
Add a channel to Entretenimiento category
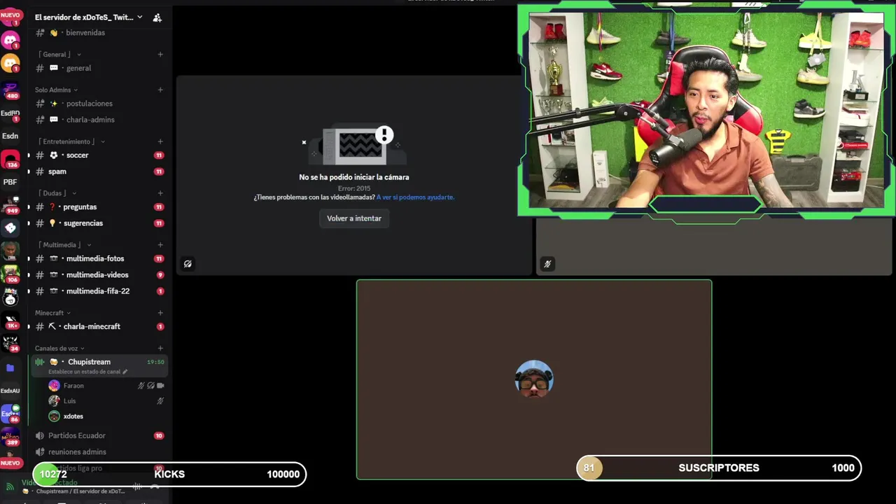[x=160, y=141]
